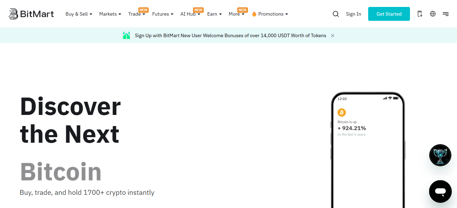
Task: Click the Sign In link
Action: (354, 14)
